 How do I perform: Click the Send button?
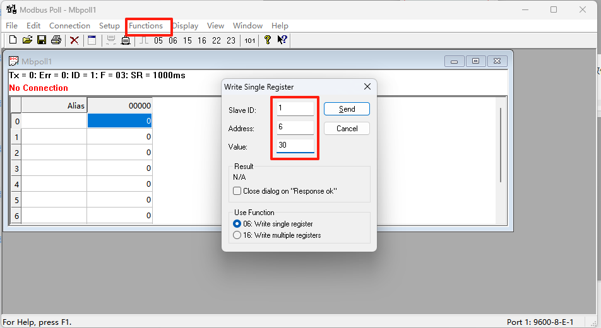(347, 109)
